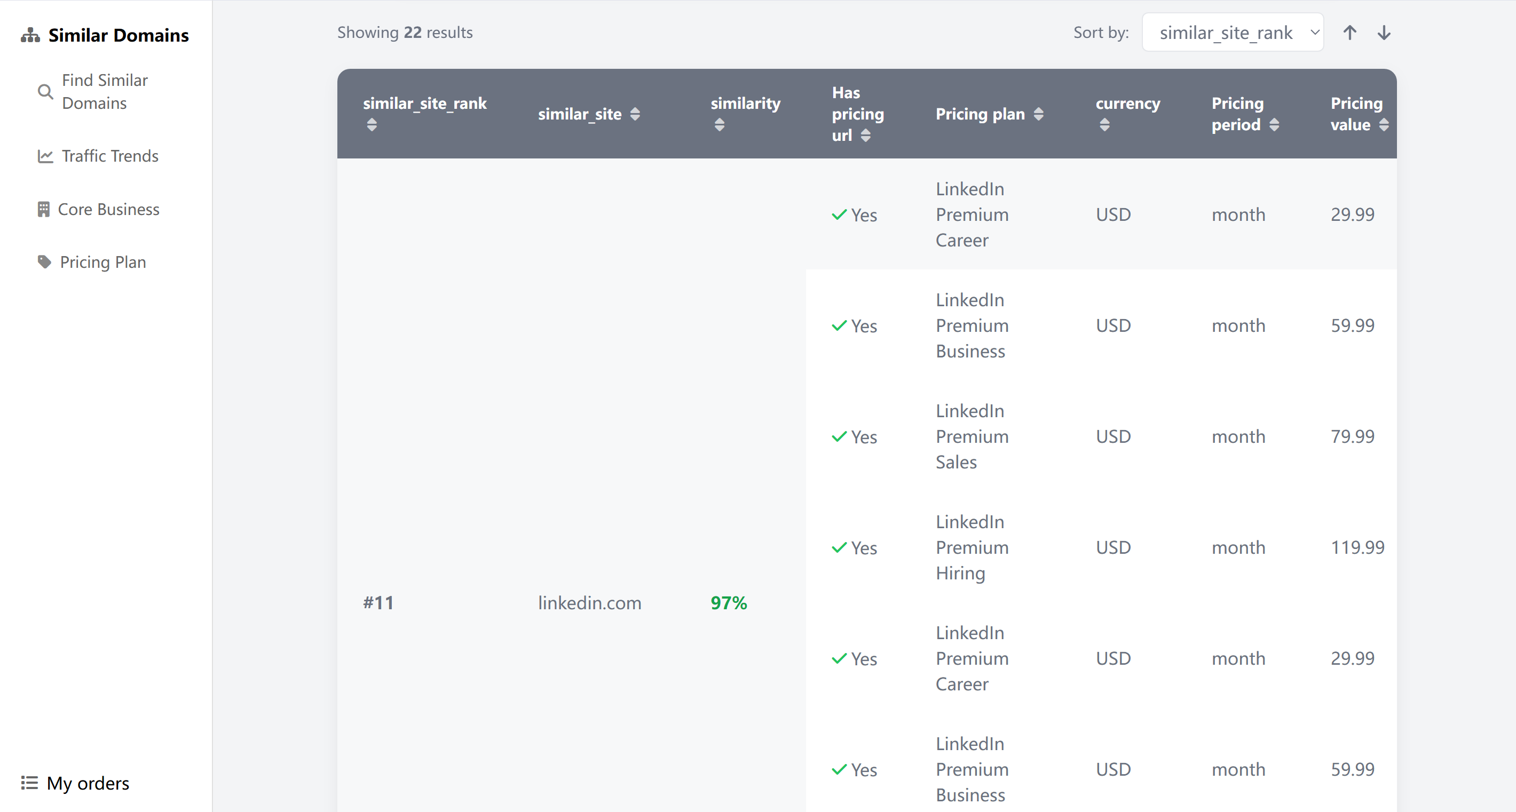Click the Core Business building icon
Viewport: 1516px width, 812px height.
[x=44, y=209]
